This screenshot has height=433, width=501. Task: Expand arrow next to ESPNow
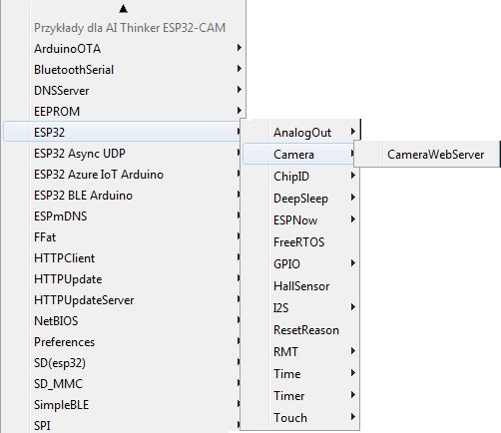[x=353, y=219]
